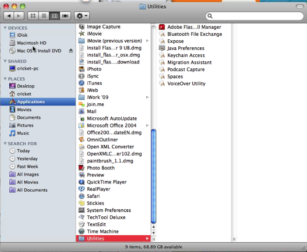Expand Microsoft Office 2004 folder arrow

click(x=148, y=125)
